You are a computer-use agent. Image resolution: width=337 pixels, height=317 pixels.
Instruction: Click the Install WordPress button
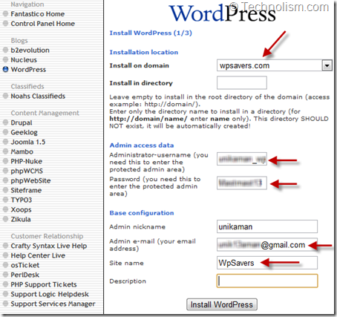pos(222,304)
